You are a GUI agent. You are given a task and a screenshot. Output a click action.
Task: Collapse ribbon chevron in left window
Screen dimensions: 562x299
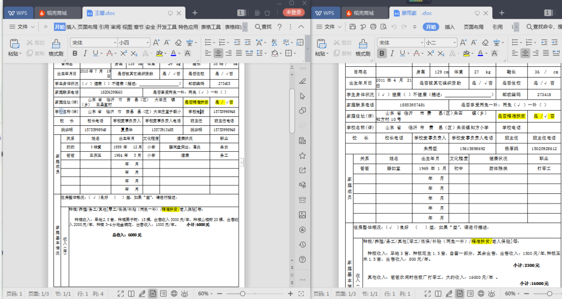[x=301, y=26]
